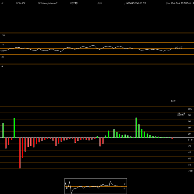Click the last small red MR bar
Image resolution: width=194 pixels, height=194 pixels.
click(x=172, y=139)
